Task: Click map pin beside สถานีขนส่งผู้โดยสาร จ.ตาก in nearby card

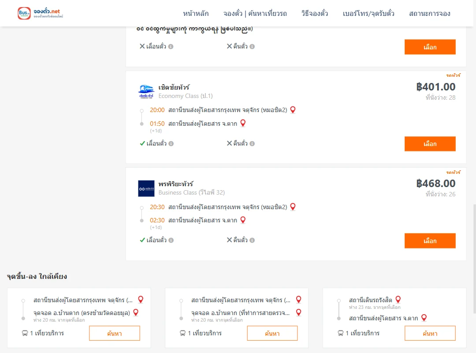Action: click(424, 318)
